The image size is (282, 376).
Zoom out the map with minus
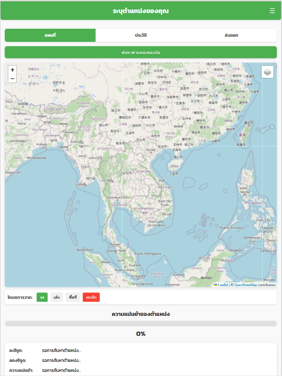click(13, 78)
